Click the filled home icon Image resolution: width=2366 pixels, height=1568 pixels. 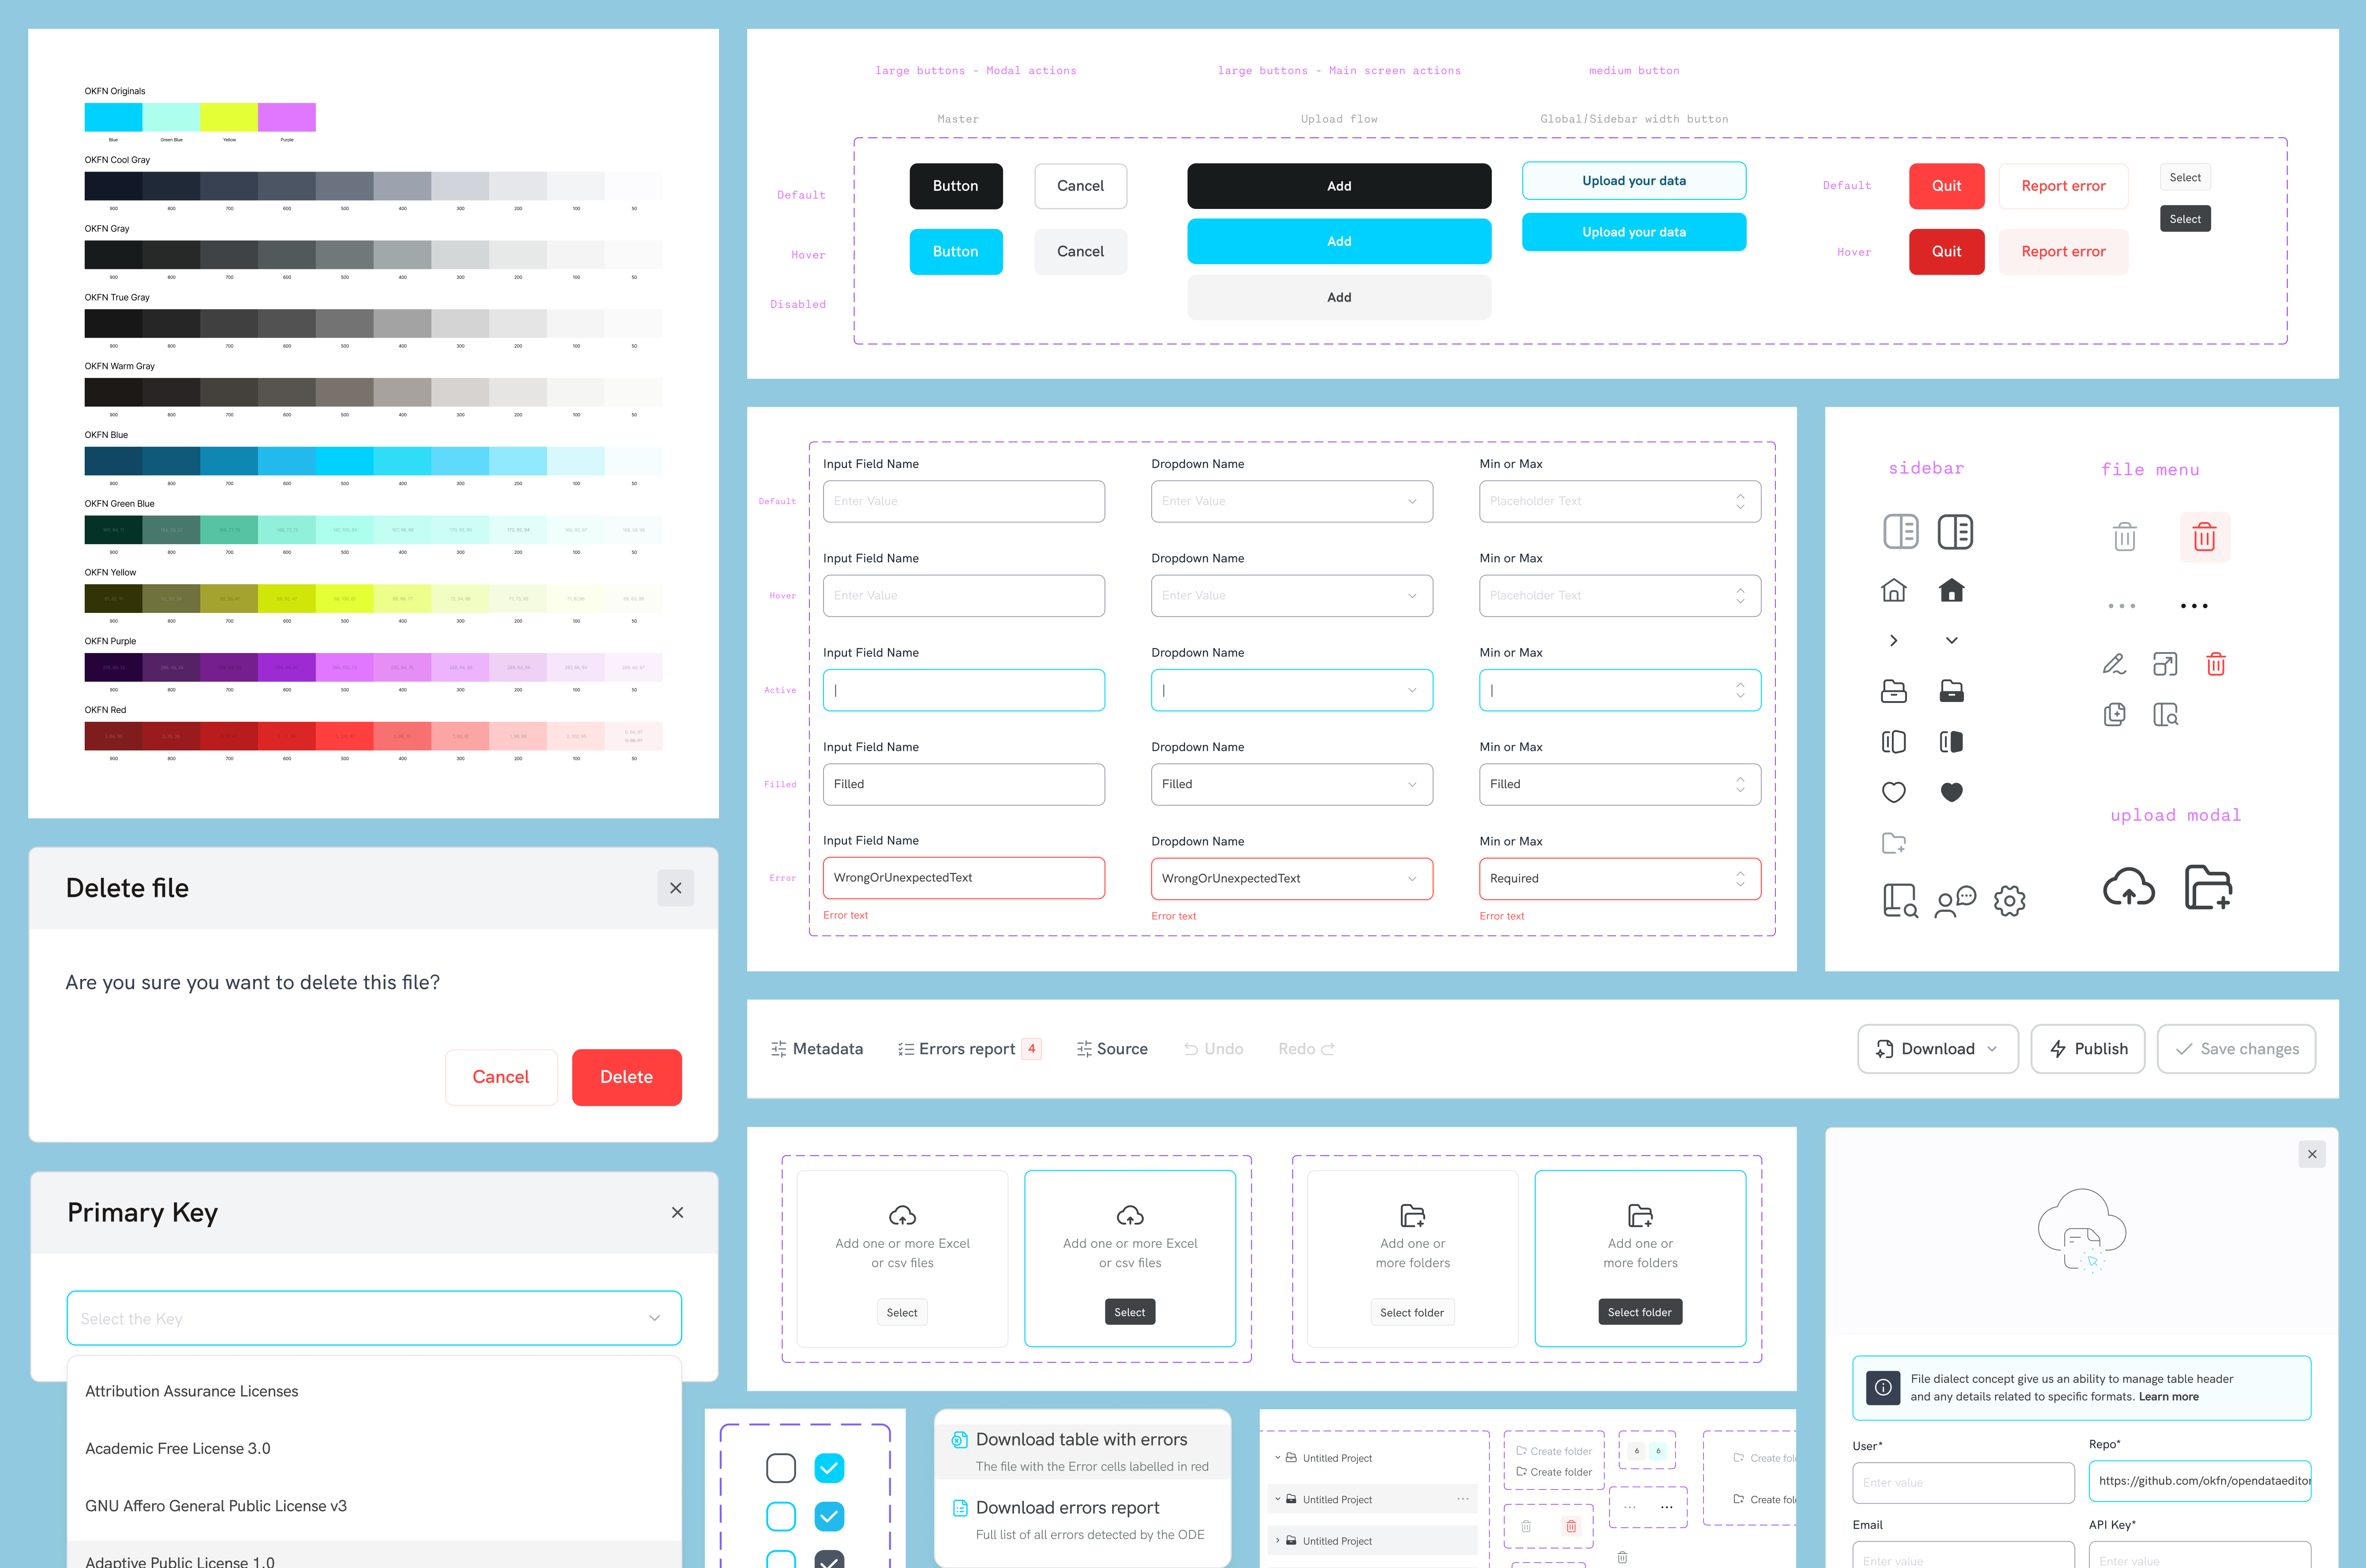click(x=1951, y=590)
